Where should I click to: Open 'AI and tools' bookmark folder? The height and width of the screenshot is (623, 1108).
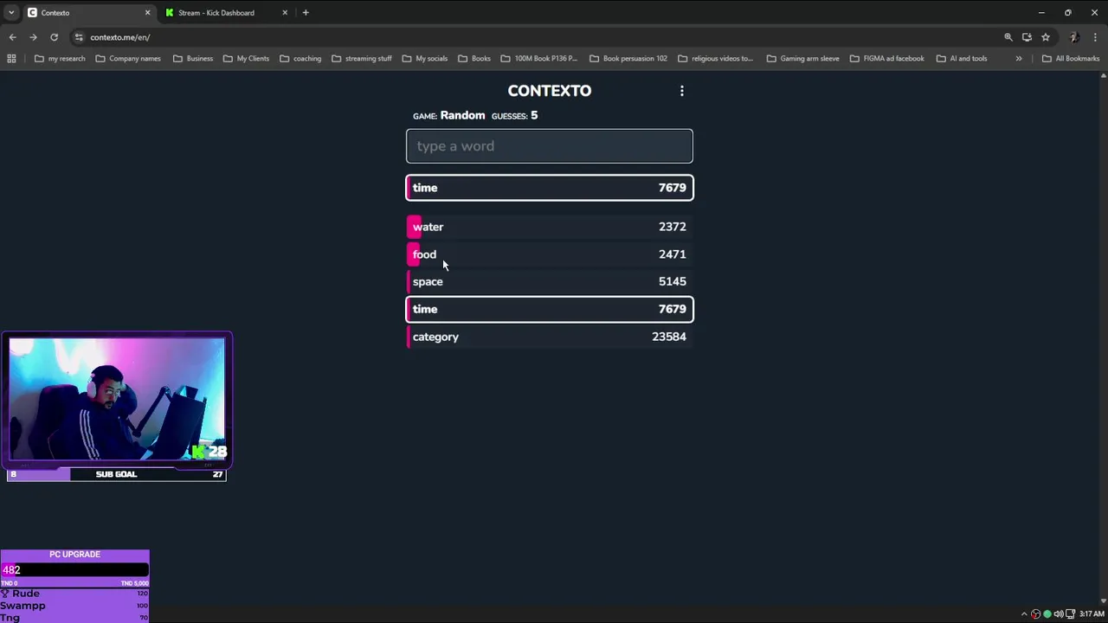click(x=962, y=59)
